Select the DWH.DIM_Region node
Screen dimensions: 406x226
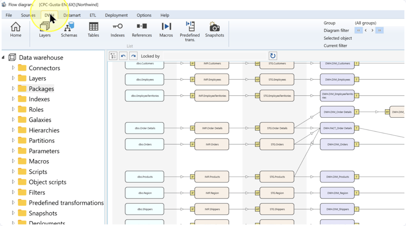pyautogui.click(x=337, y=193)
